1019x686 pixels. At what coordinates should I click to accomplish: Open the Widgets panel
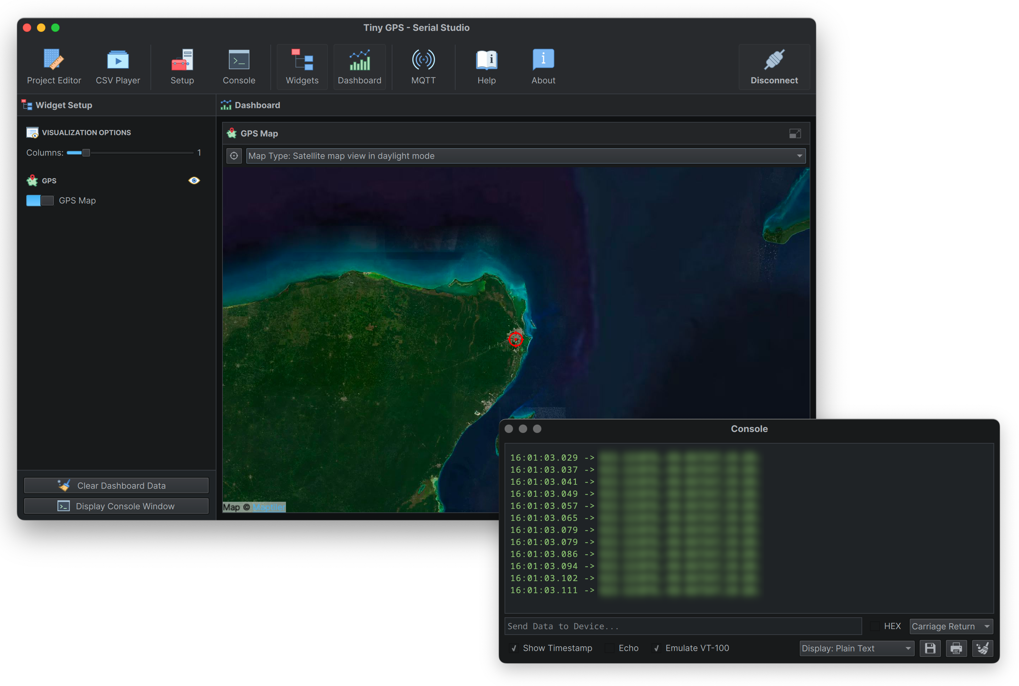(x=301, y=66)
